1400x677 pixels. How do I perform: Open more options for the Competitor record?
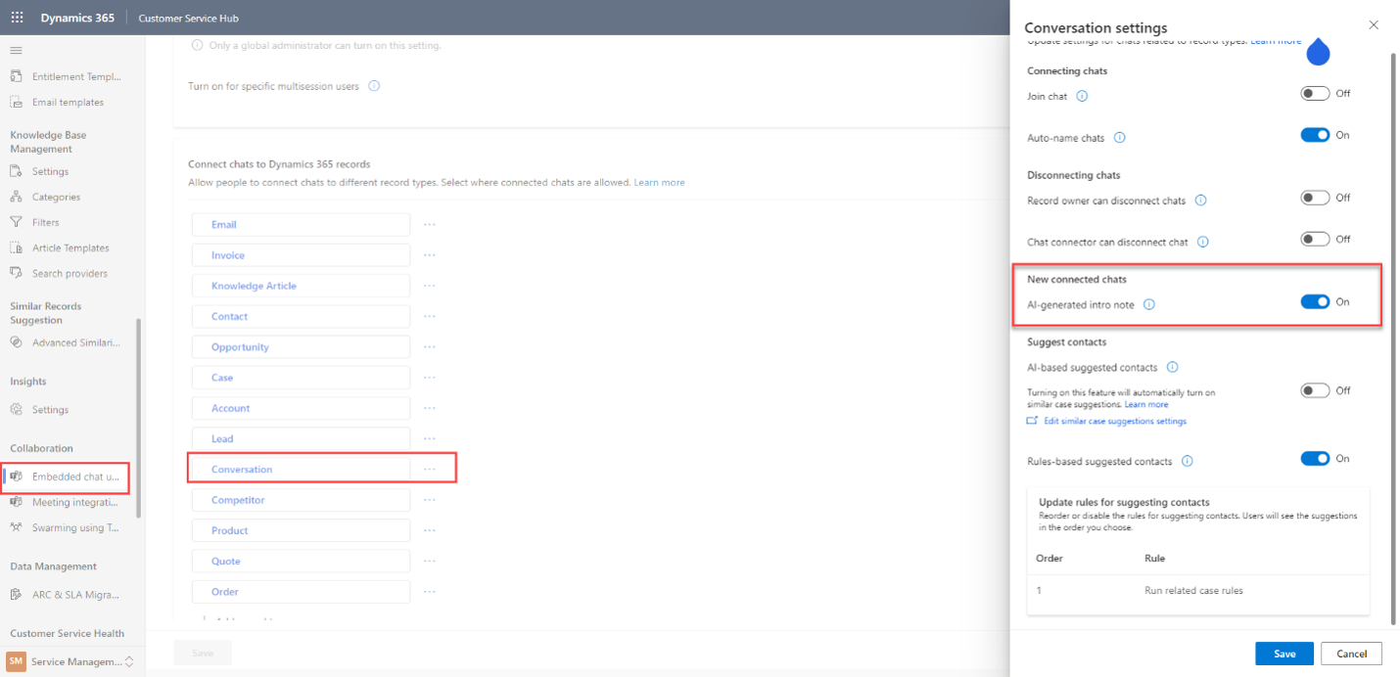[x=429, y=499]
